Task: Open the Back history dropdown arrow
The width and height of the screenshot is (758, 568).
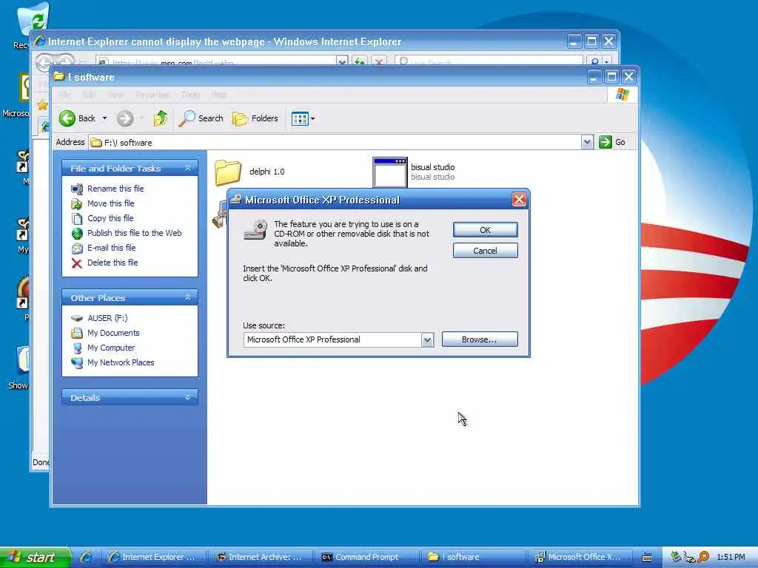Action: (x=104, y=118)
